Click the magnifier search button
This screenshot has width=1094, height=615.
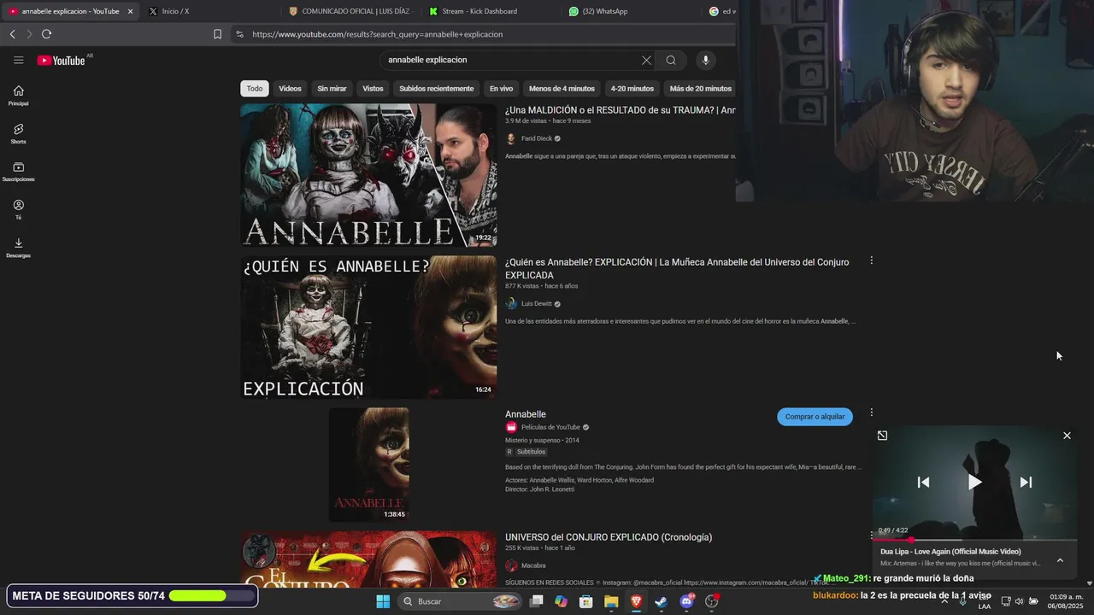coord(671,60)
